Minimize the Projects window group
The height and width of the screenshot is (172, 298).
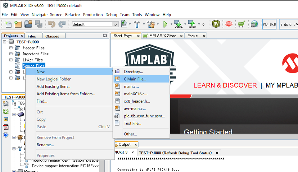pyautogui.click(x=105, y=36)
